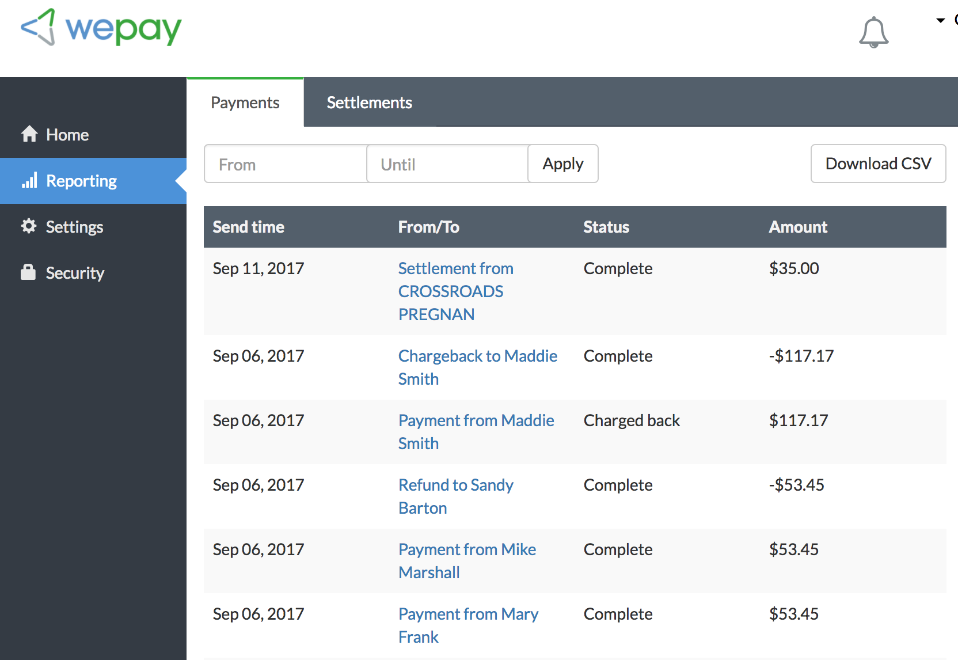View Chargeback to Maddie Smith details
958x660 pixels.
tap(477, 367)
